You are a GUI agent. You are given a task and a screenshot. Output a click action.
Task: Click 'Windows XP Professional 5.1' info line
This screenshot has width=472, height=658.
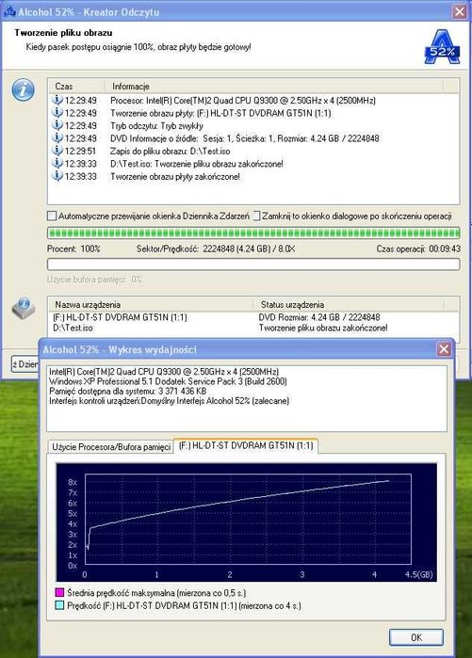point(168,381)
